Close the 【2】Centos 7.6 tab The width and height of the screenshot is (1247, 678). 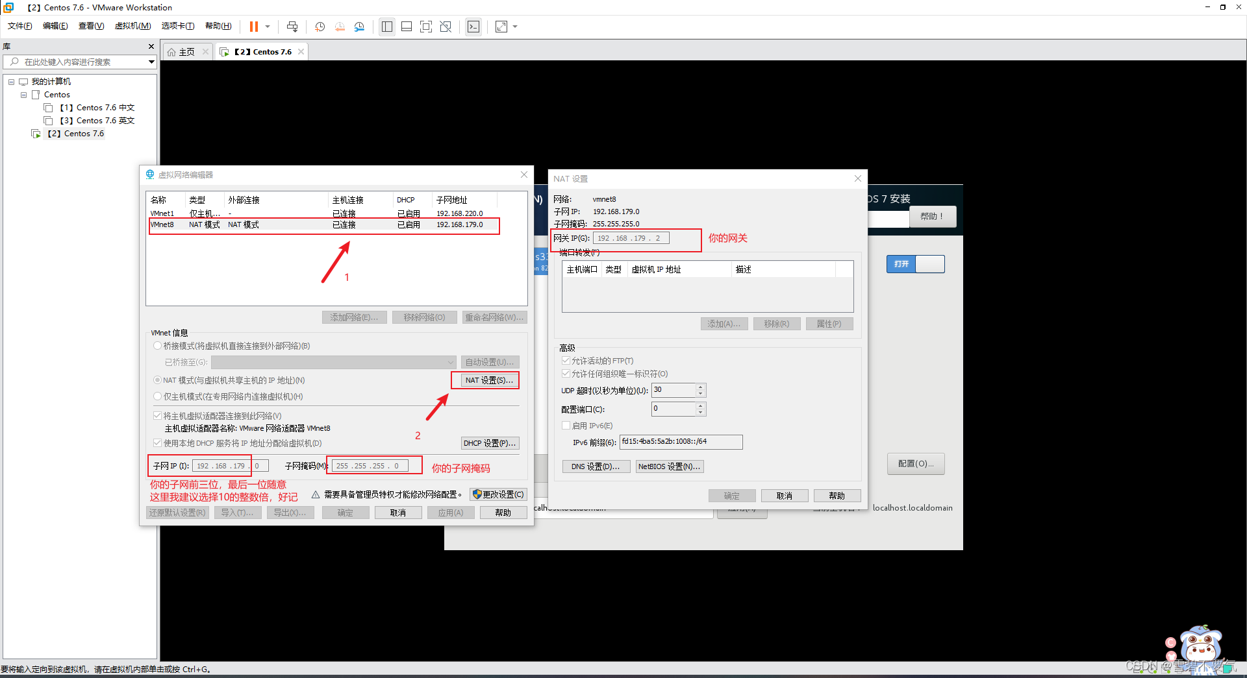click(x=301, y=52)
